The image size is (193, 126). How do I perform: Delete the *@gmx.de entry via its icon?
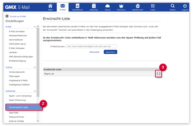click(158, 74)
